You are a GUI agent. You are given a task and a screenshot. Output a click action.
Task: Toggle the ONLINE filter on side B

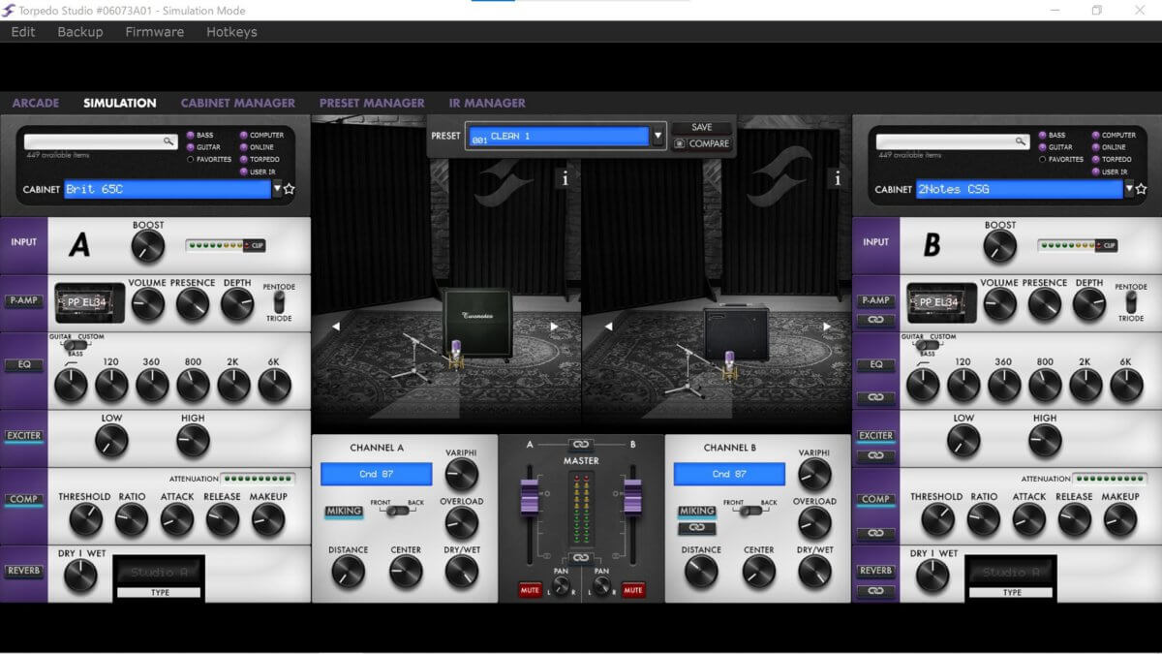(x=1096, y=147)
